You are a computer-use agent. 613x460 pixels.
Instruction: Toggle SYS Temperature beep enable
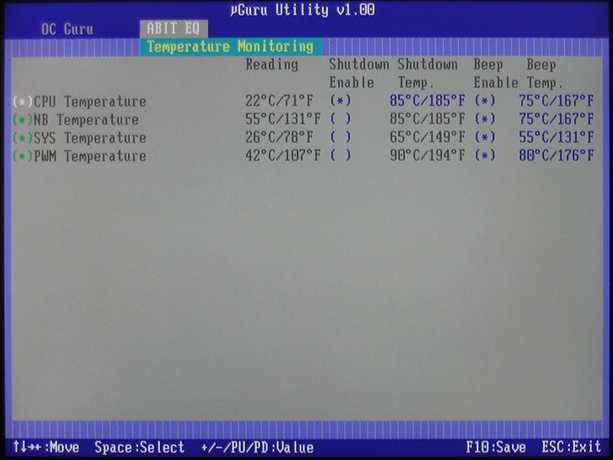pyautogui.click(x=485, y=137)
